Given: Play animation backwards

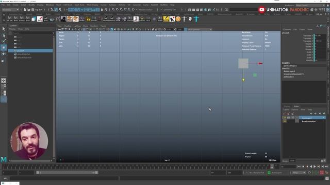Looking at the screenshot, I should [311, 166].
